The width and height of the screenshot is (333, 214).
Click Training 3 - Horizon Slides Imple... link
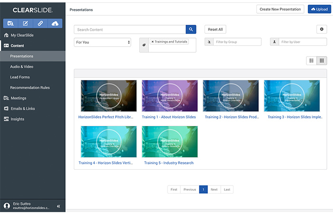(x=295, y=117)
